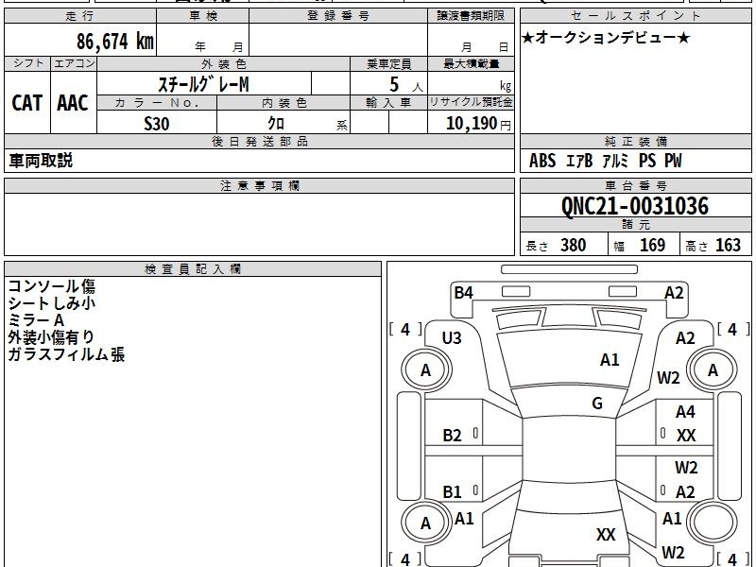Select the 注意事項欄 header bar
The width and height of the screenshot is (756, 567).
259,185
